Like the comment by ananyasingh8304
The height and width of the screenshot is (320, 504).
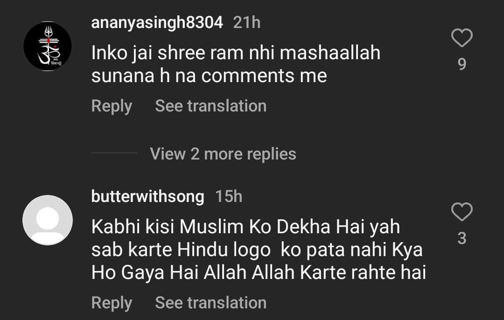pyautogui.click(x=462, y=38)
